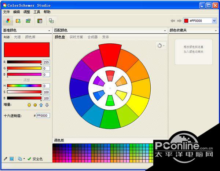Click the S value field showing 100
This screenshot has height=171, width=220.
[x=46, y=92]
